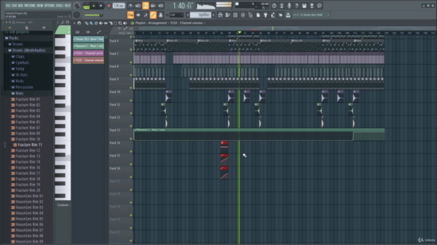Click the one-click audio recording microphone icon
Screen dimensions: 437x245
click(x=290, y=5)
